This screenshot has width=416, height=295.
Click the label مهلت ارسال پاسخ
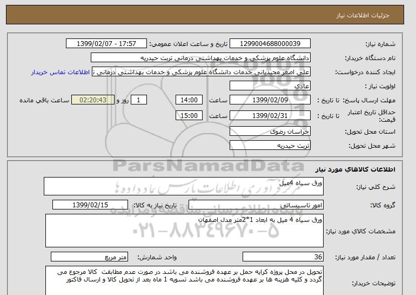click(x=369, y=100)
